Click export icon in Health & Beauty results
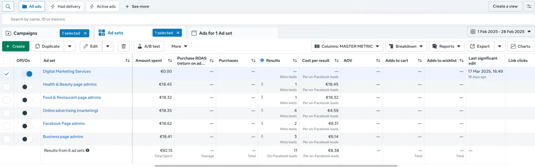This screenshot has width=535, height=167. (262, 84)
